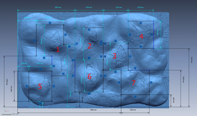
Task: Select the horizontal constraint icon above region 4
Action: coord(141,23)
